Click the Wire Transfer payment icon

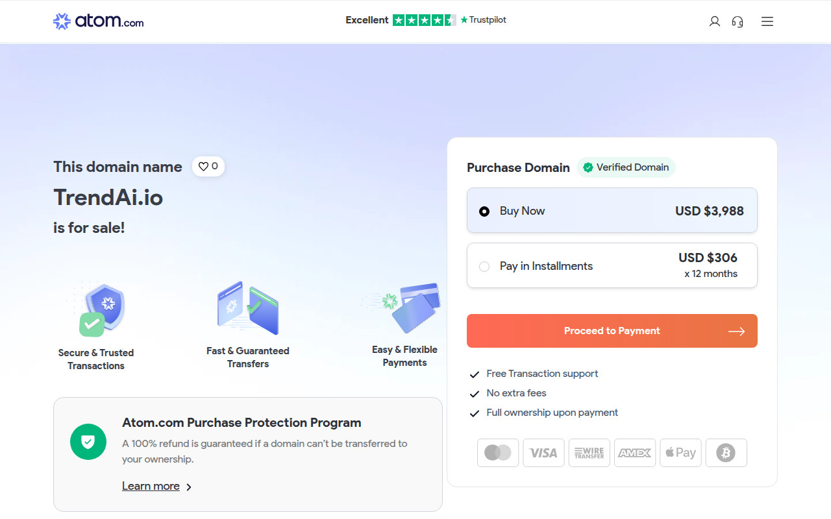tap(589, 453)
